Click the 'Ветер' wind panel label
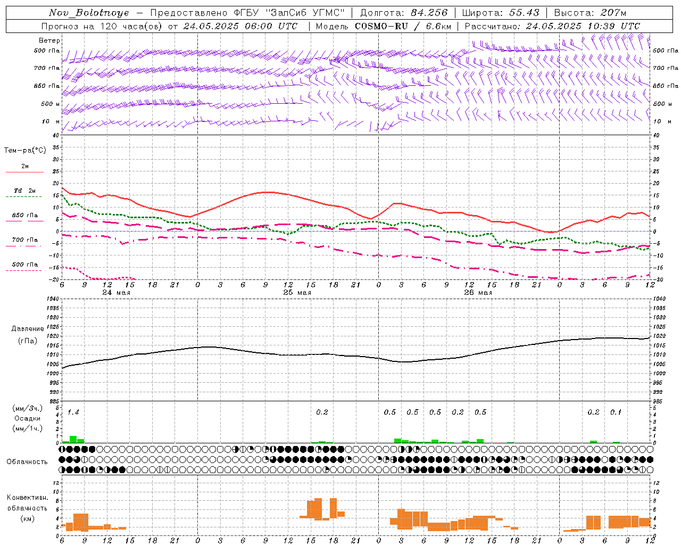681x545 pixels. pyautogui.click(x=49, y=40)
